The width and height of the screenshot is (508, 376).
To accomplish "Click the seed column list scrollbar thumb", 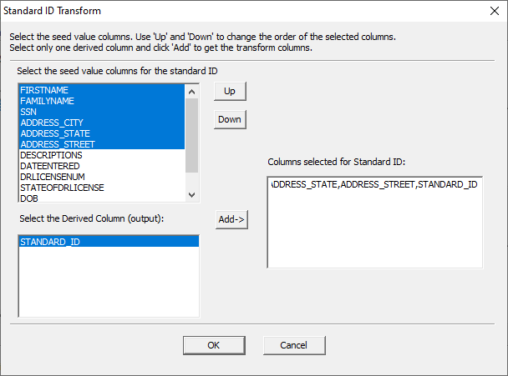I will [x=192, y=135].
